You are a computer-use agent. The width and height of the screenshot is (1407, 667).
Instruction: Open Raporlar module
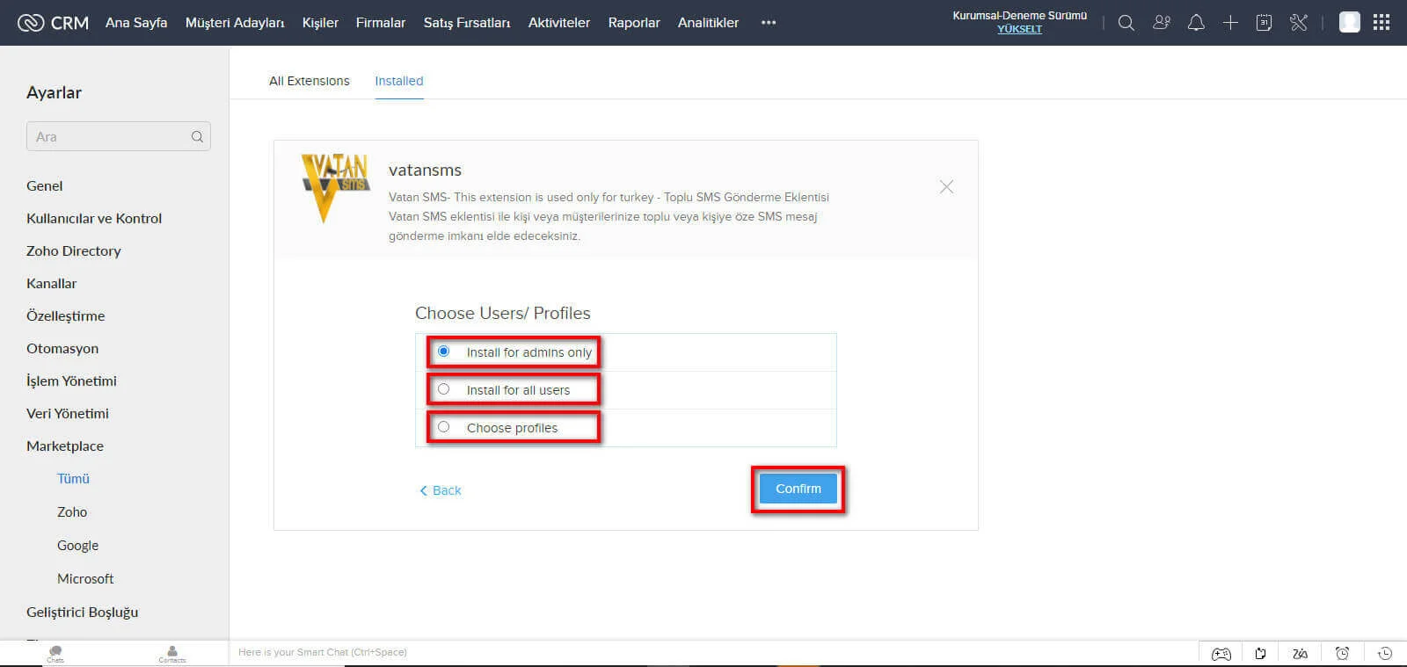click(x=634, y=23)
